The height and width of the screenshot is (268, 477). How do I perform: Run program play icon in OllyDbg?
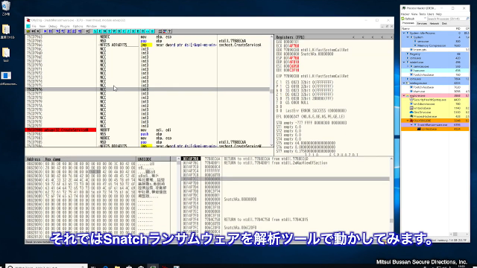pyautogui.click(x=45, y=31)
